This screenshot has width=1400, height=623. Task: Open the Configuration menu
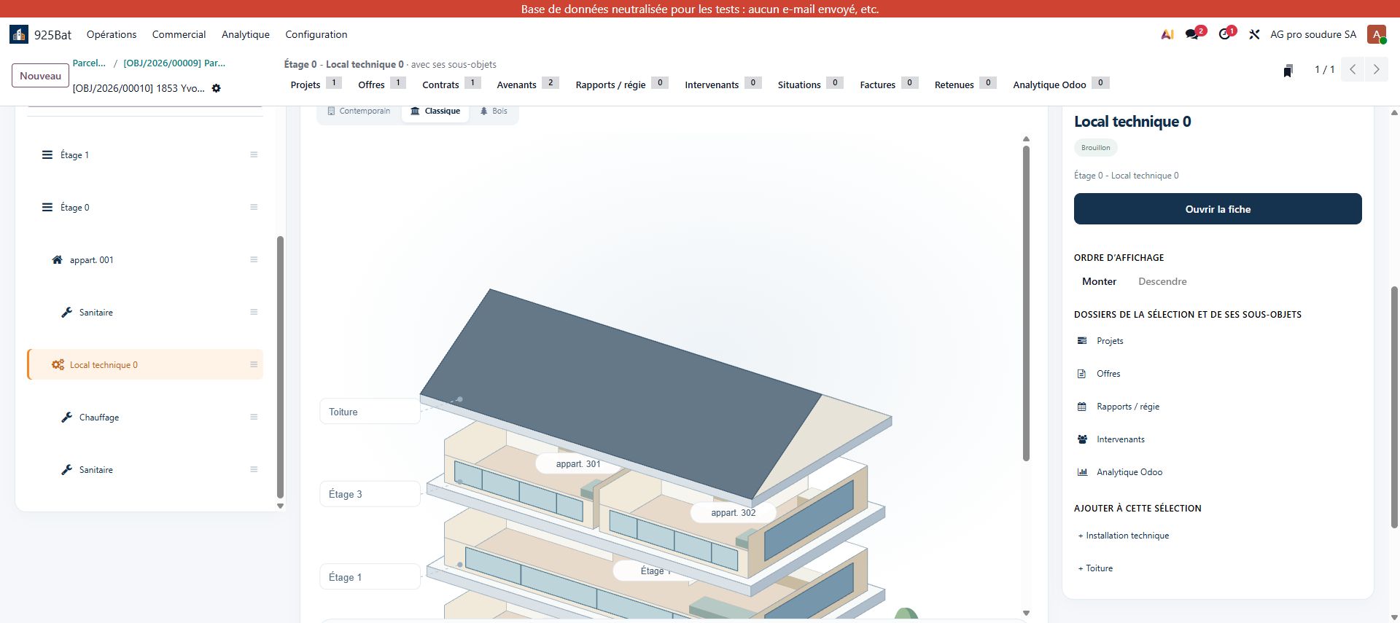point(316,34)
